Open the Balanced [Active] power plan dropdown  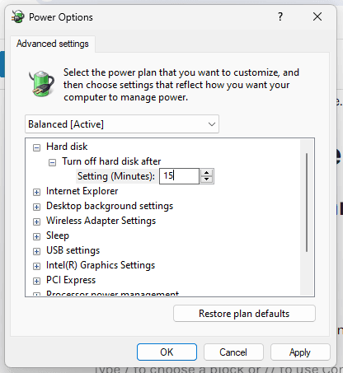tap(122, 124)
